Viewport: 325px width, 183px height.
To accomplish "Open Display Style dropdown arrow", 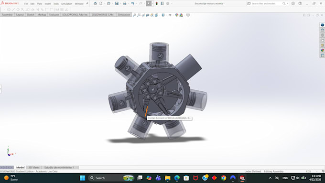I will pyautogui.click(x=167, y=15).
